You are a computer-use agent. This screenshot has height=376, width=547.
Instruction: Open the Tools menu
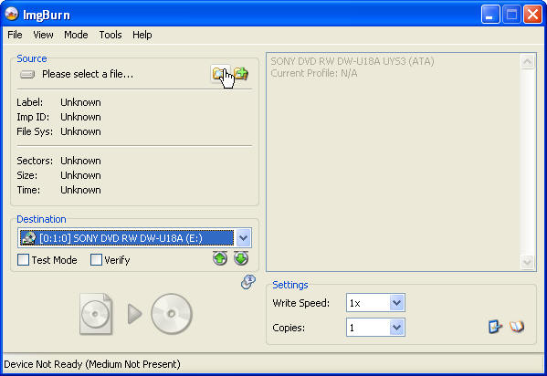coord(110,35)
